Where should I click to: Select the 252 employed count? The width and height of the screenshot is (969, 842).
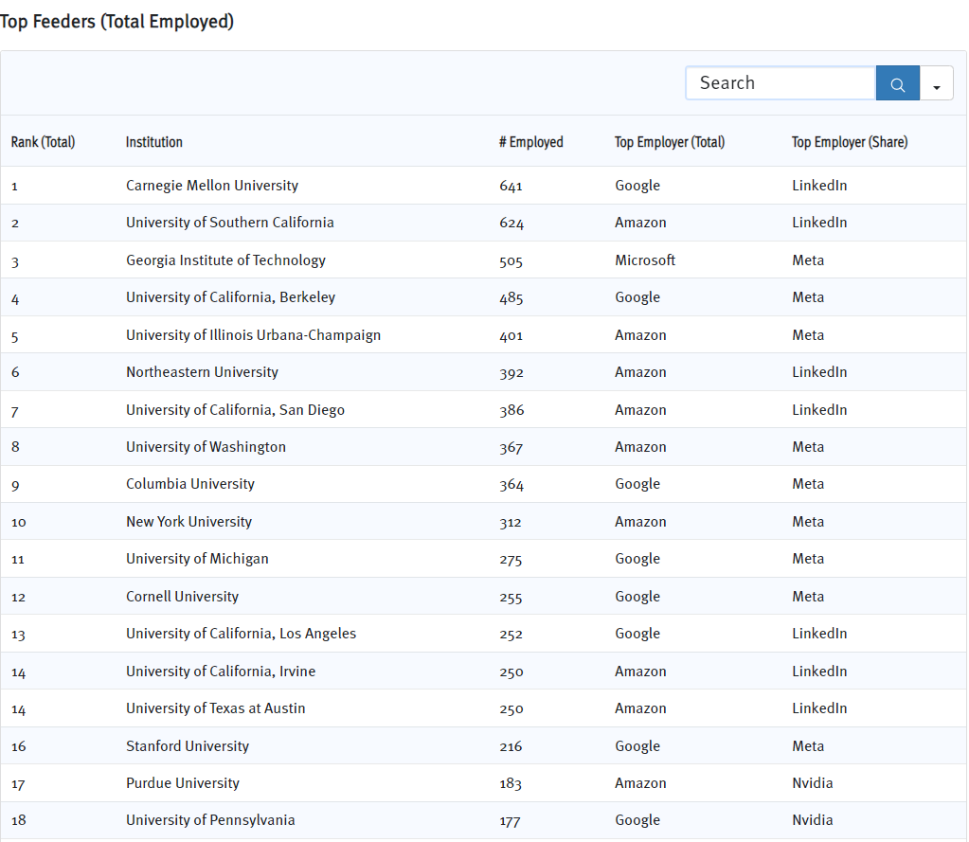[511, 635]
